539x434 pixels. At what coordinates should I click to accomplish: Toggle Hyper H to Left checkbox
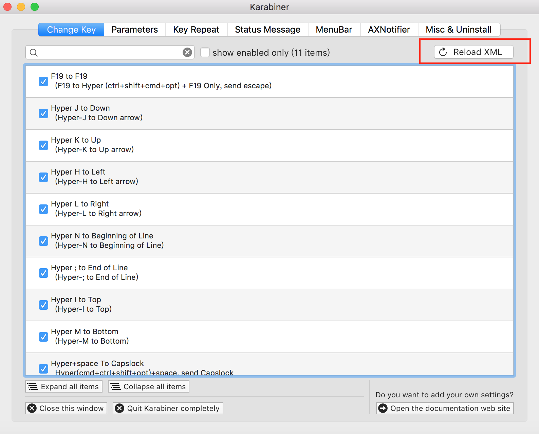click(43, 177)
